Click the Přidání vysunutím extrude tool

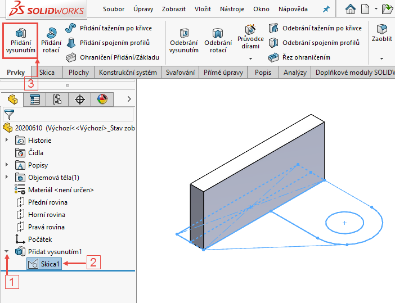[x=20, y=41]
